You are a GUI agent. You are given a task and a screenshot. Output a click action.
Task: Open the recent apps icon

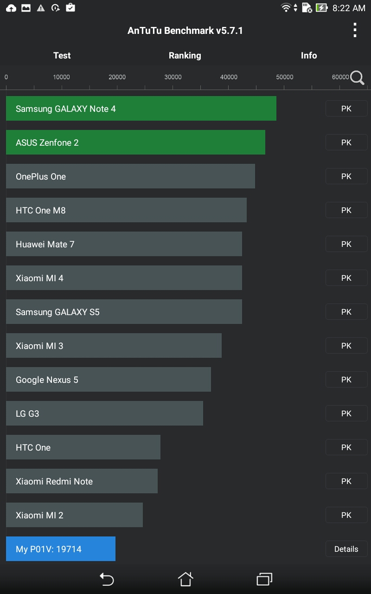pos(264,579)
